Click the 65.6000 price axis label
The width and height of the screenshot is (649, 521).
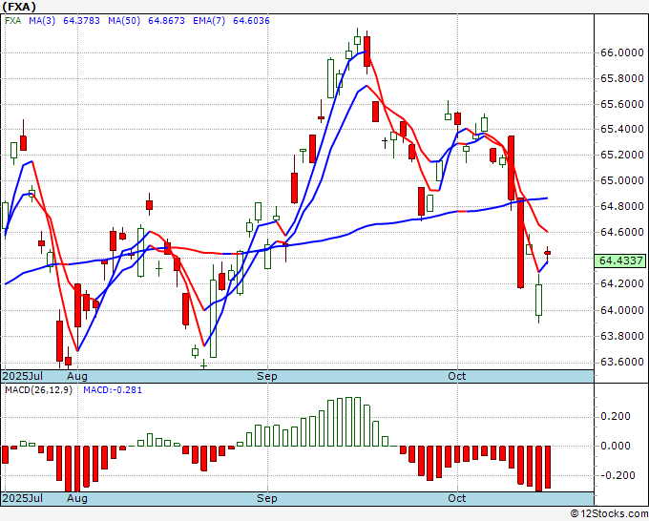[621, 104]
